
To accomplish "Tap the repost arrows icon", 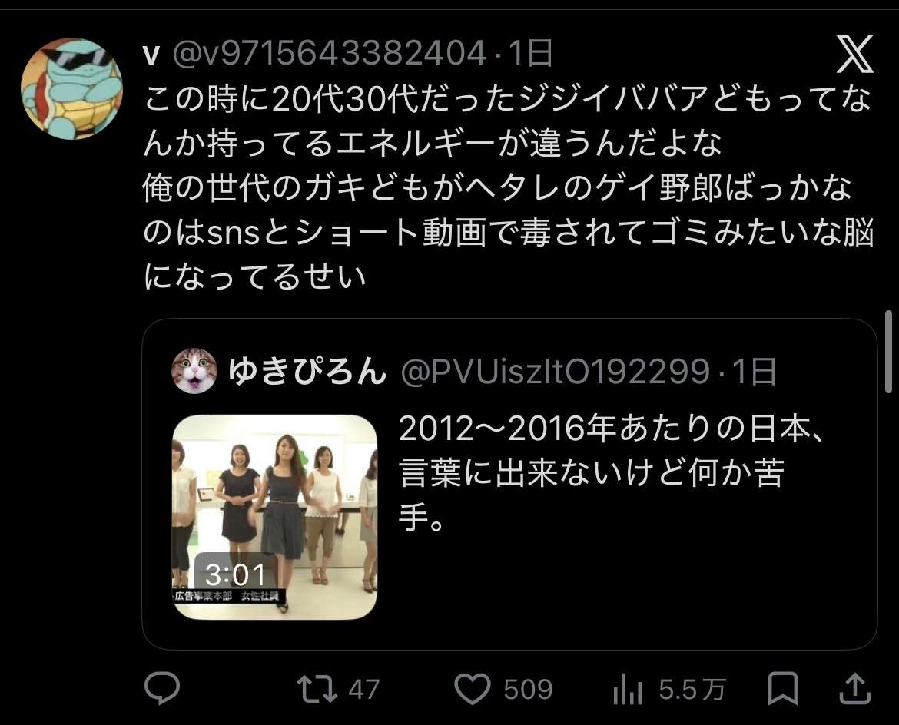I will coord(317,689).
